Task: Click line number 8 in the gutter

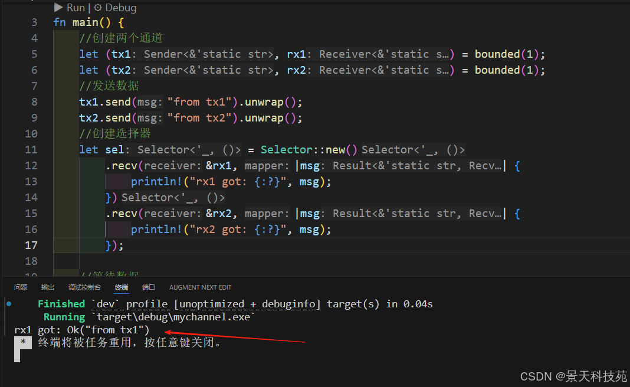Action: click(x=35, y=102)
